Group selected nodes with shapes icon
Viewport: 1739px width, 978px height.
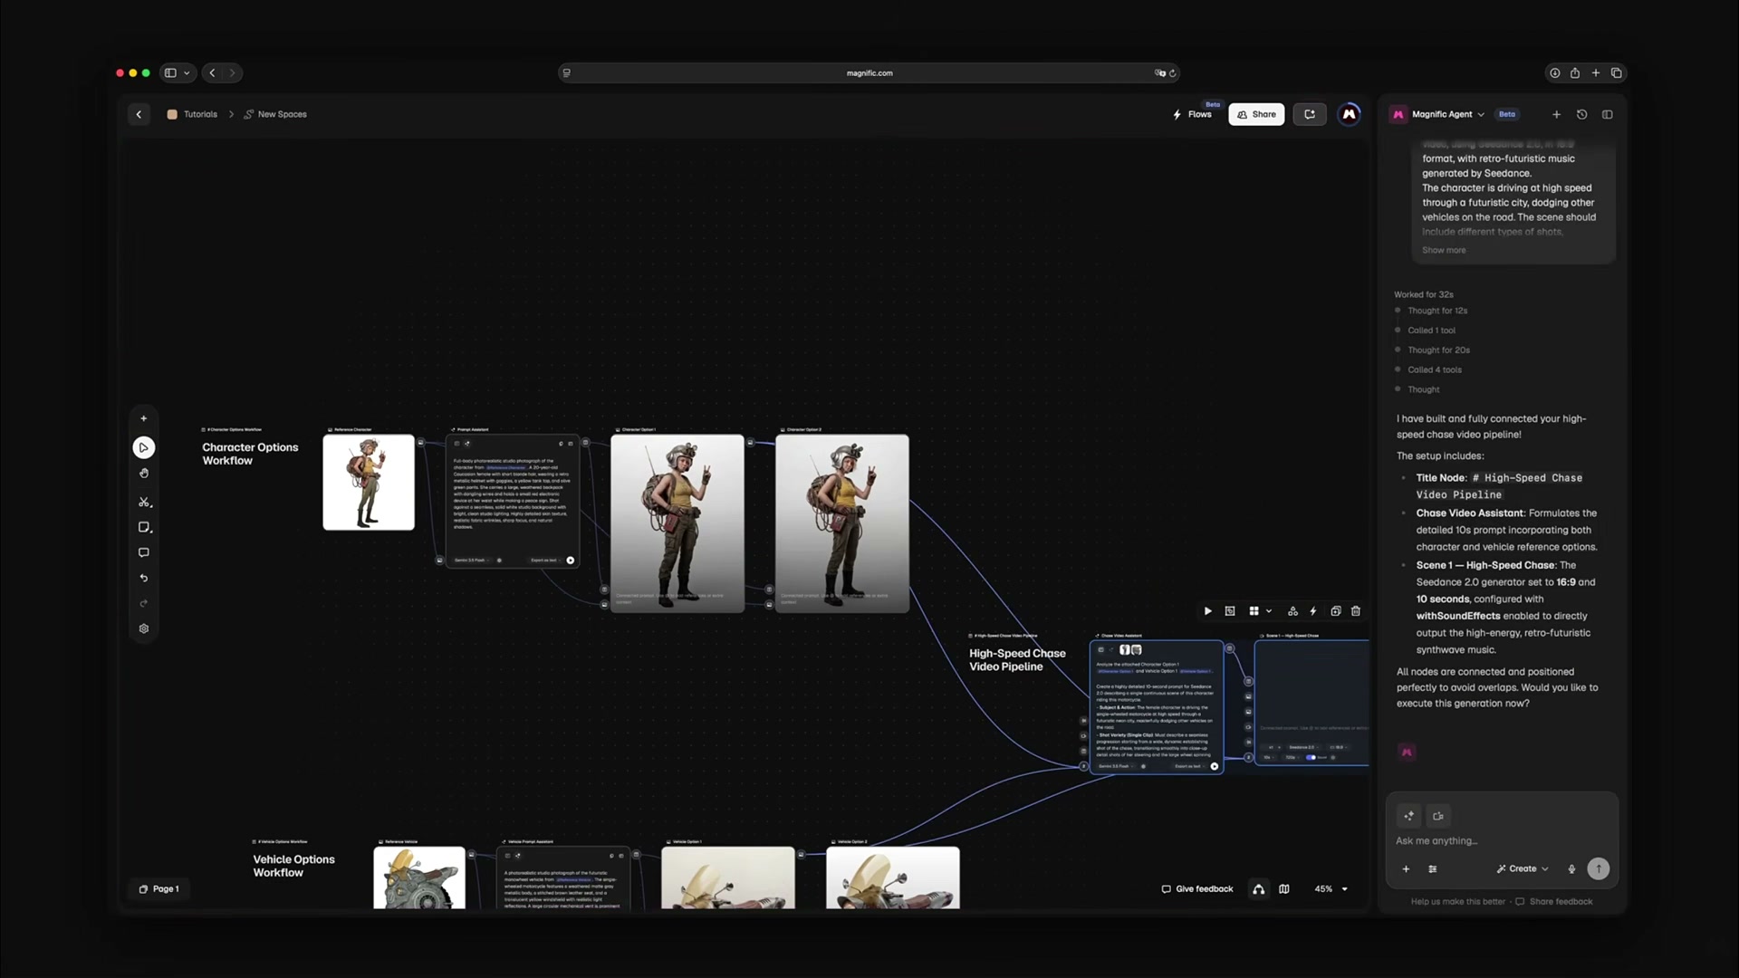1292,611
